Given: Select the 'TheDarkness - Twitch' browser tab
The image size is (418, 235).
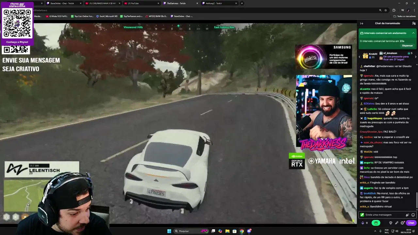Looking at the screenshot, I should pos(180,3).
